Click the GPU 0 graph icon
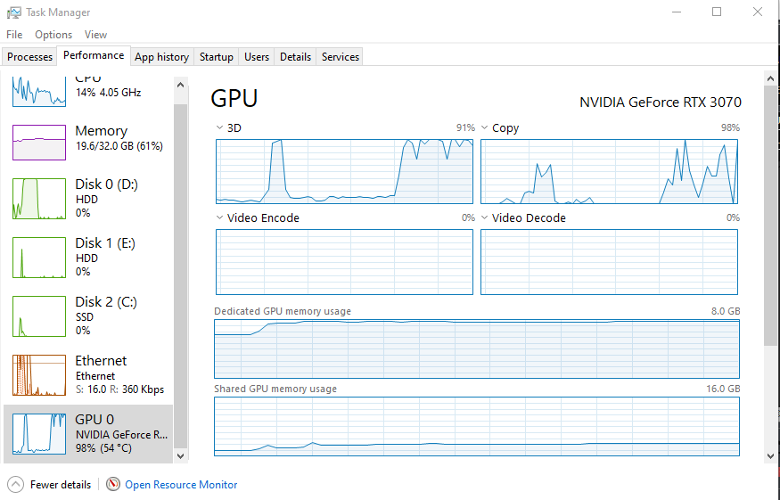The height and width of the screenshot is (500, 780). point(39,434)
